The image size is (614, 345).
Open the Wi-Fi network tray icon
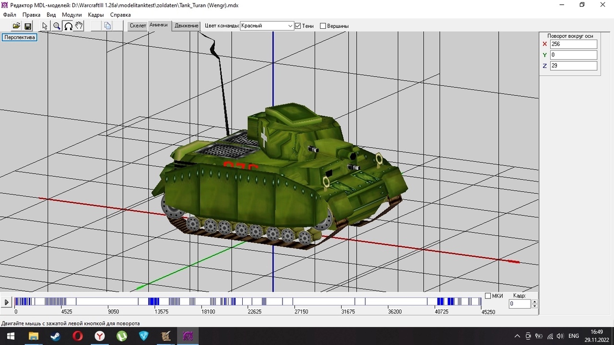pos(550,336)
